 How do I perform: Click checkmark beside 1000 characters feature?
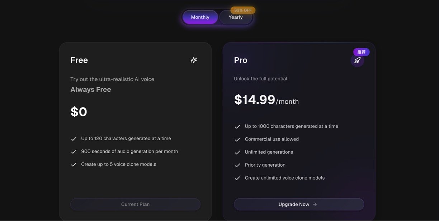point(237,127)
